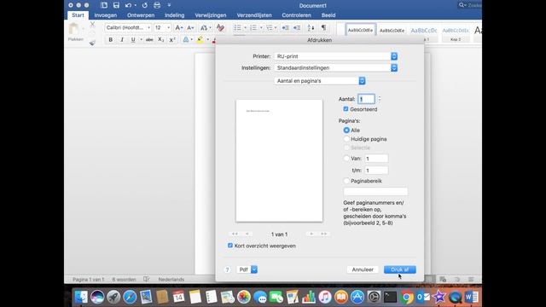This screenshot has height=307, width=546.
Task: Select the Paginabereik radio button
Action: 346,181
